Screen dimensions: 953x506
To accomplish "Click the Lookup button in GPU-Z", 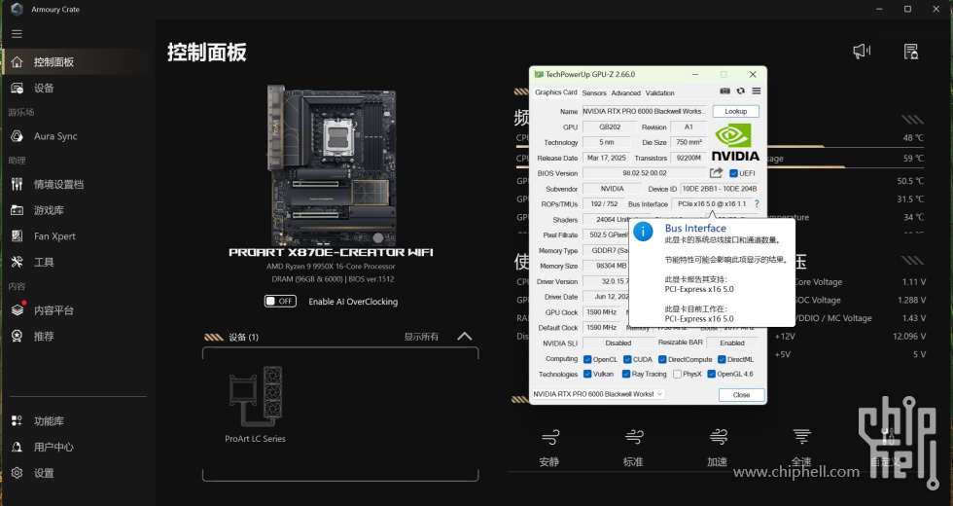I will coord(735,111).
